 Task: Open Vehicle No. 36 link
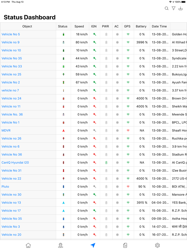[12, 114]
